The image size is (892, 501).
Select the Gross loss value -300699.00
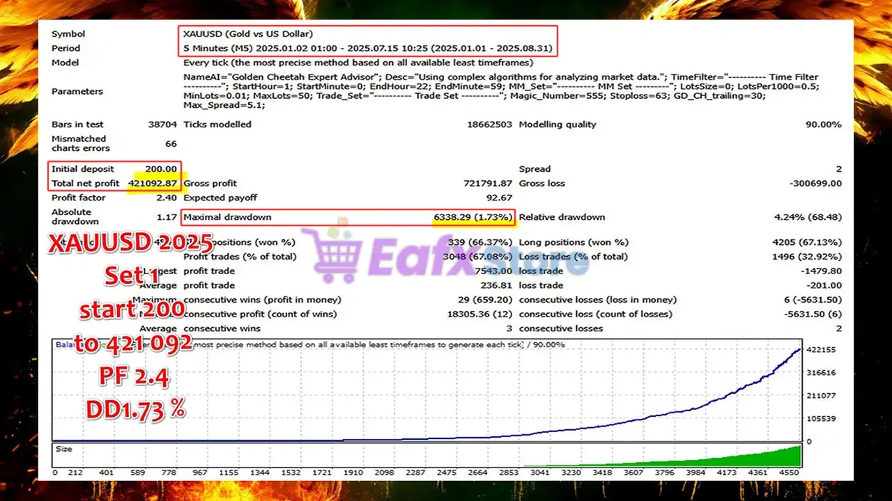815,184
